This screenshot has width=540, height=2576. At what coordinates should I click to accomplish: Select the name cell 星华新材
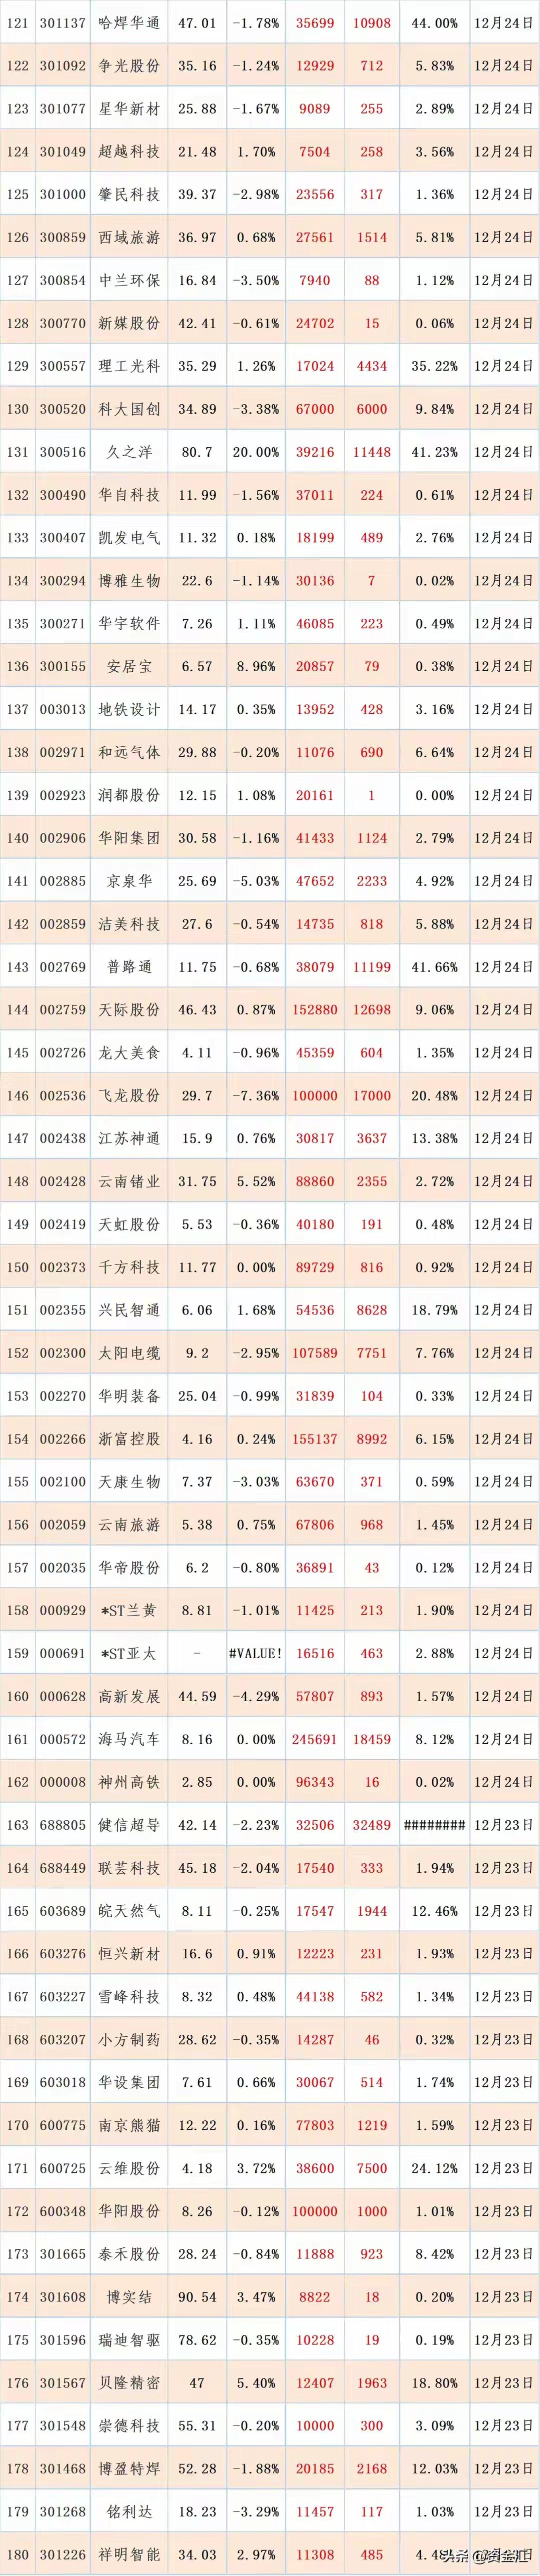(129, 108)
